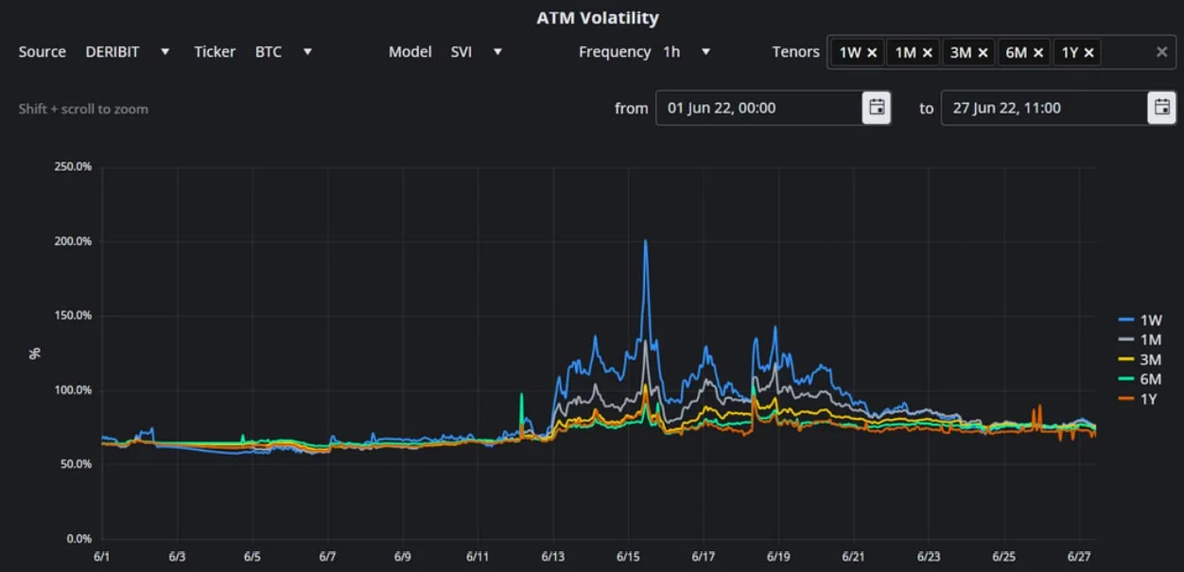1184x572 pixels.
Task: Remove the 6M tenor tag
Action: point(1038,53)
